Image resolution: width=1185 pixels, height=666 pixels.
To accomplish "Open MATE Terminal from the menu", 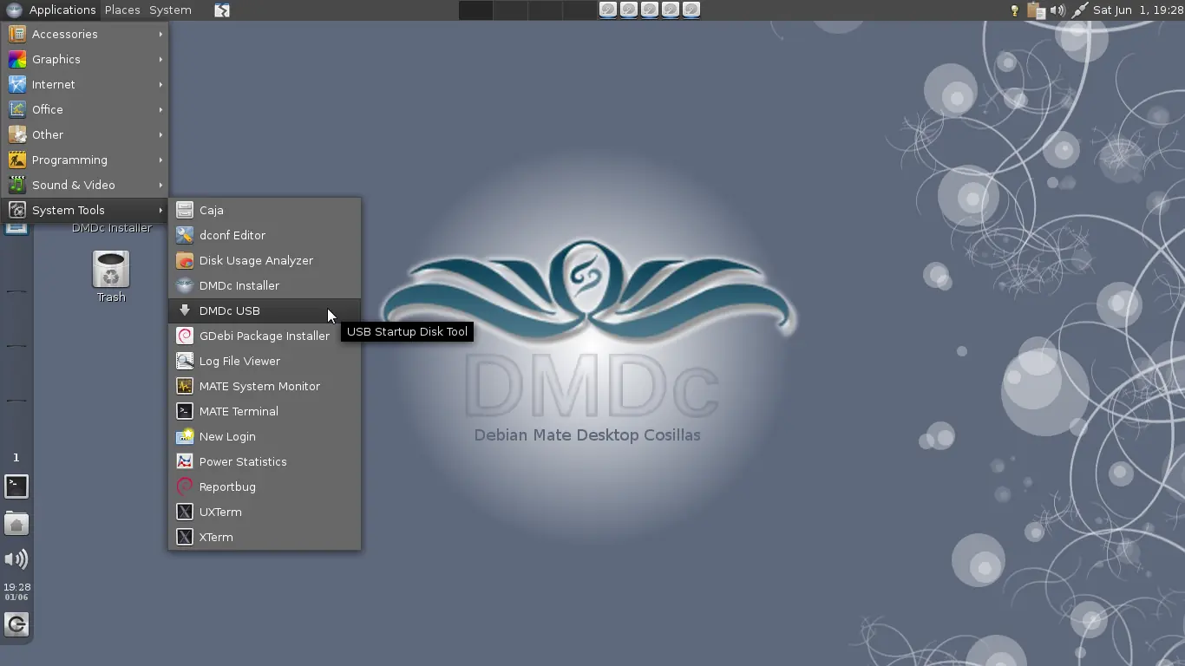I will (x=265, y=411).
